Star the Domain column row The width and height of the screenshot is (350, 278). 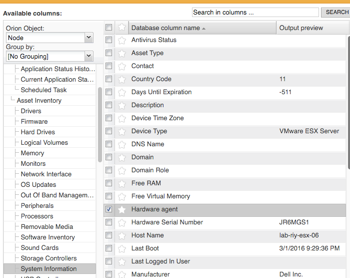click(122, 157)
